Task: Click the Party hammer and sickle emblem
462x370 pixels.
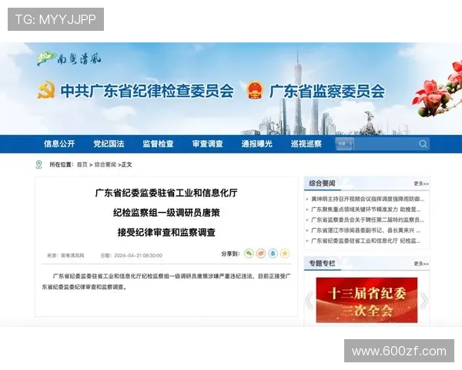Action: [46, 90]
